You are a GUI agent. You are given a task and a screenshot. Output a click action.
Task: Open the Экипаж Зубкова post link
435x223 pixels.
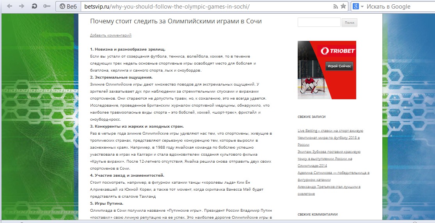329,158
